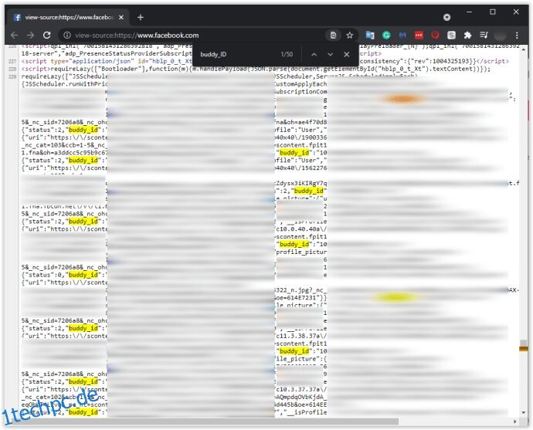The height and width of the screenshot is (430, 533).
Task: Click the "profile_pictur" text in middle column
Action: click(x=301, y=252)
